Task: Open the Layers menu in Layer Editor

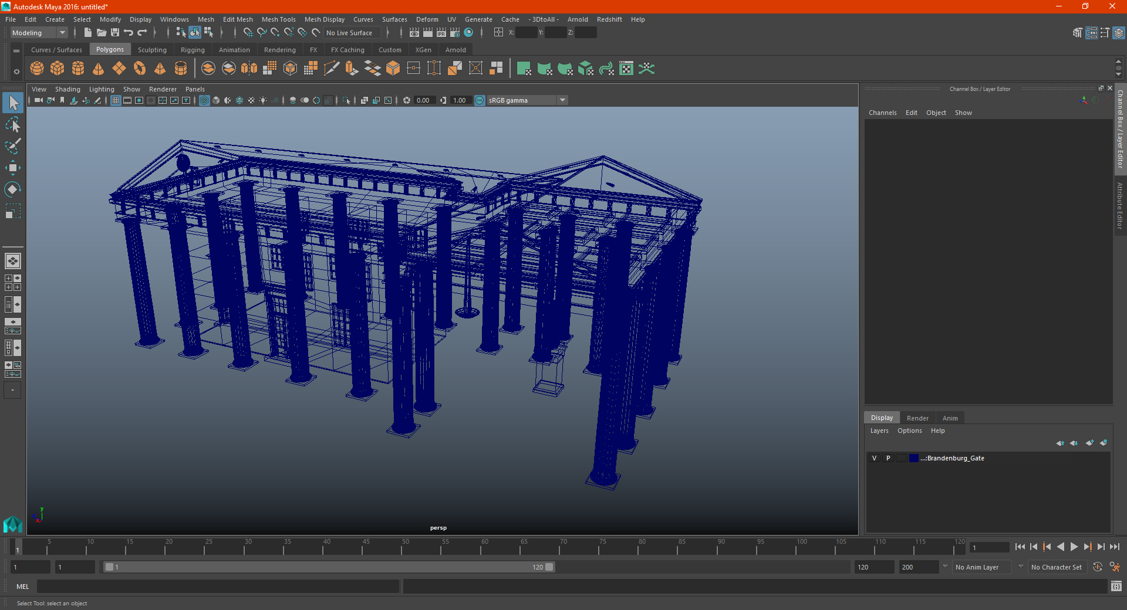Action: pos(879,431)
